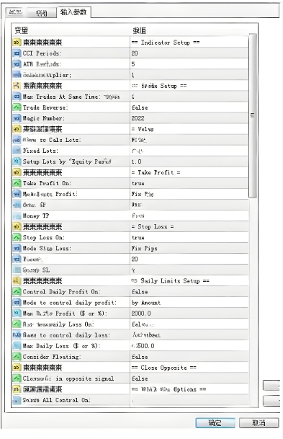Click the icon beside Money SL
The width and height of the screenshot is (283, 439).
point(17,270)
